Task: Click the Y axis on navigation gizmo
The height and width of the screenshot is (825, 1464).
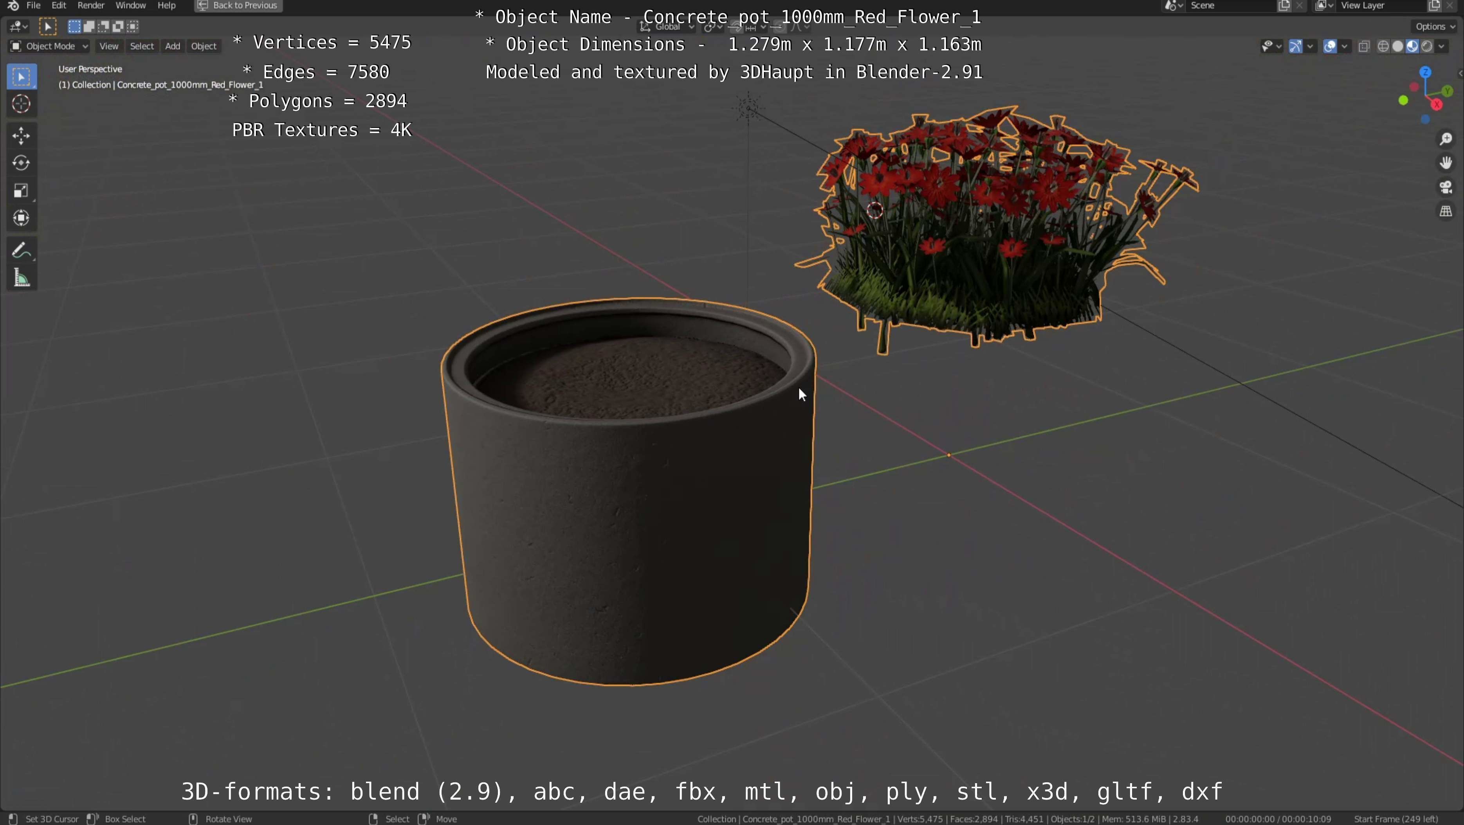Action: (x=1448, y=91)
